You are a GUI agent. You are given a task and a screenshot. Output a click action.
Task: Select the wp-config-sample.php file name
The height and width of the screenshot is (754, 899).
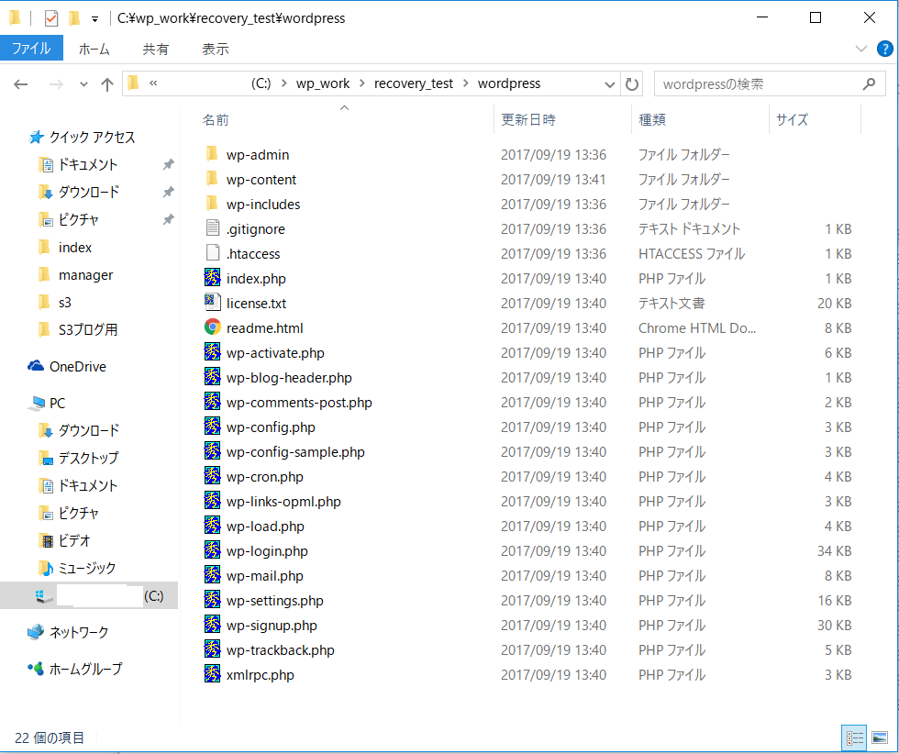[x=295, y=452]
